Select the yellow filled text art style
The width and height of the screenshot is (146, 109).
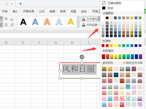coord(71,22)
